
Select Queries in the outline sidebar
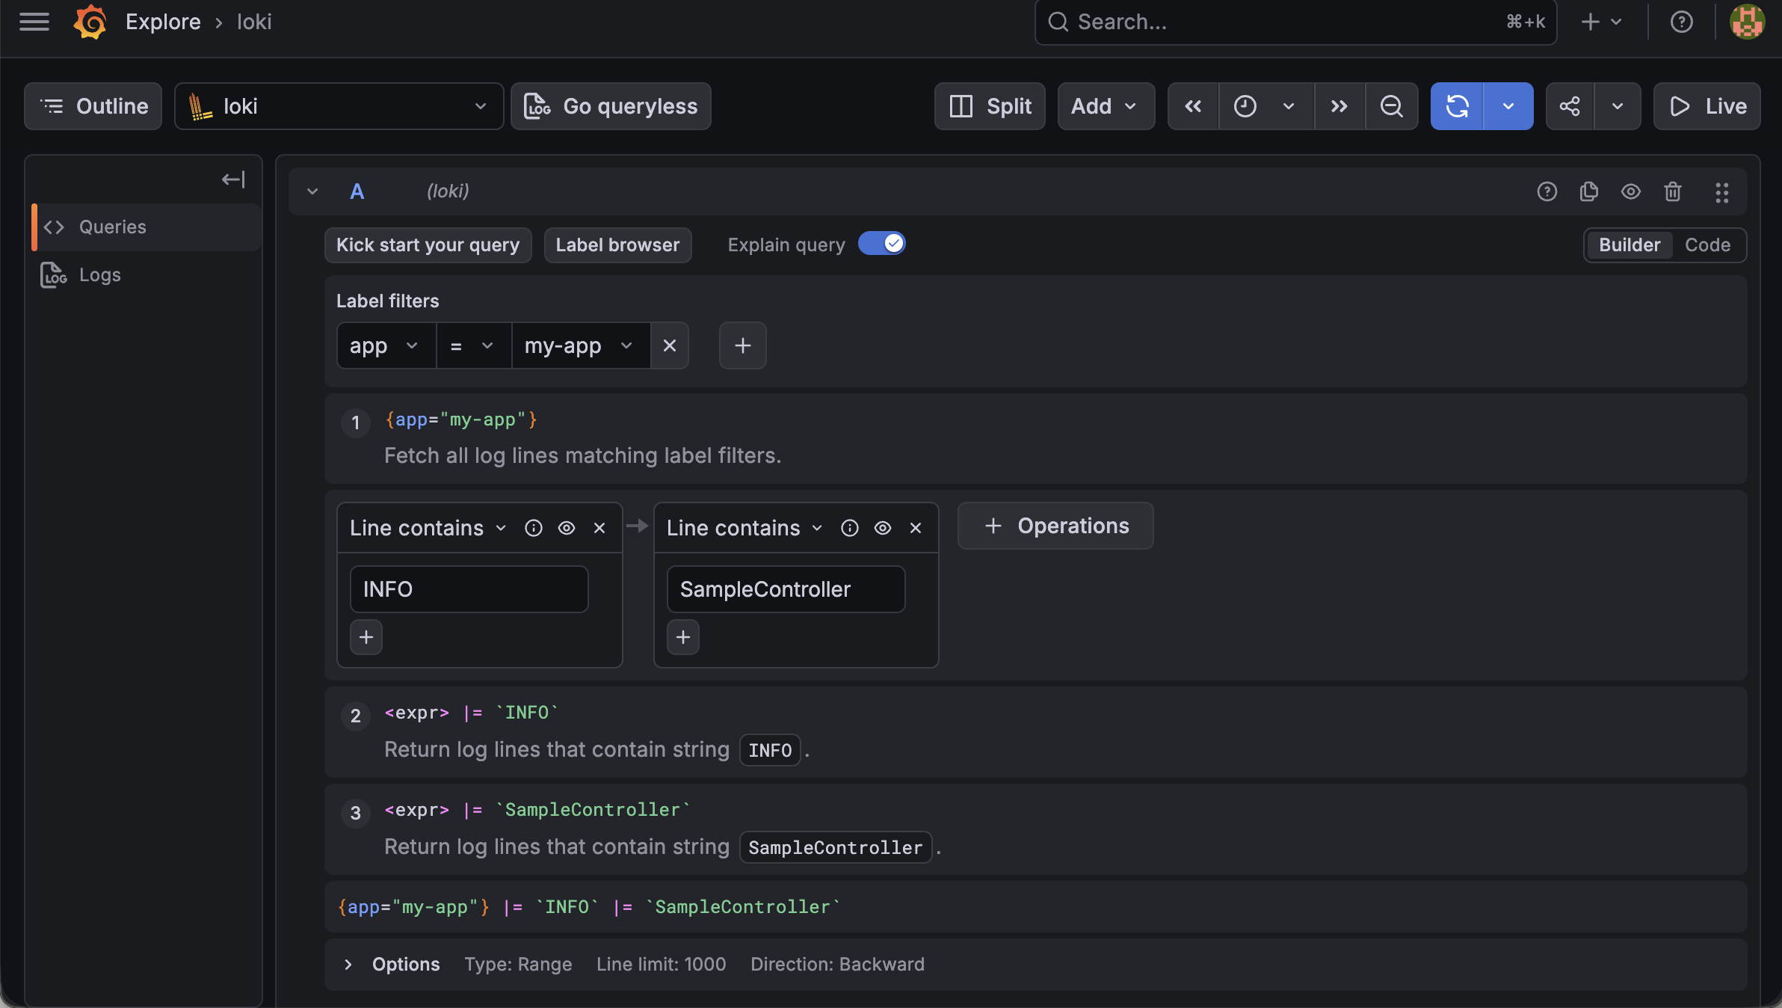[x=147, y=227]
